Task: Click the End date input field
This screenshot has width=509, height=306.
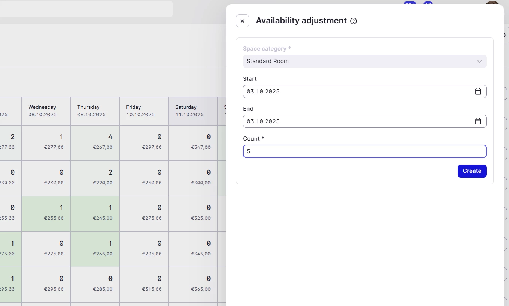Action: (357, 121)
